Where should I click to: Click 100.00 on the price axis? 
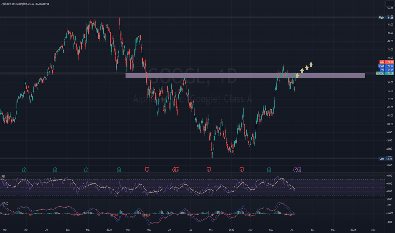pyautogui.click(x=389, y=124)
